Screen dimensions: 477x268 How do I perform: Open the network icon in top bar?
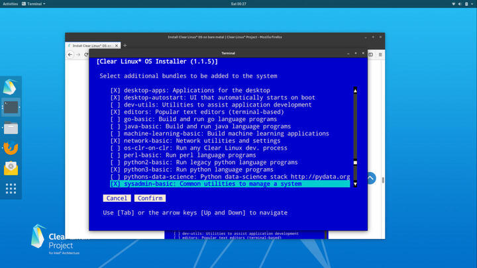(453, 4)
